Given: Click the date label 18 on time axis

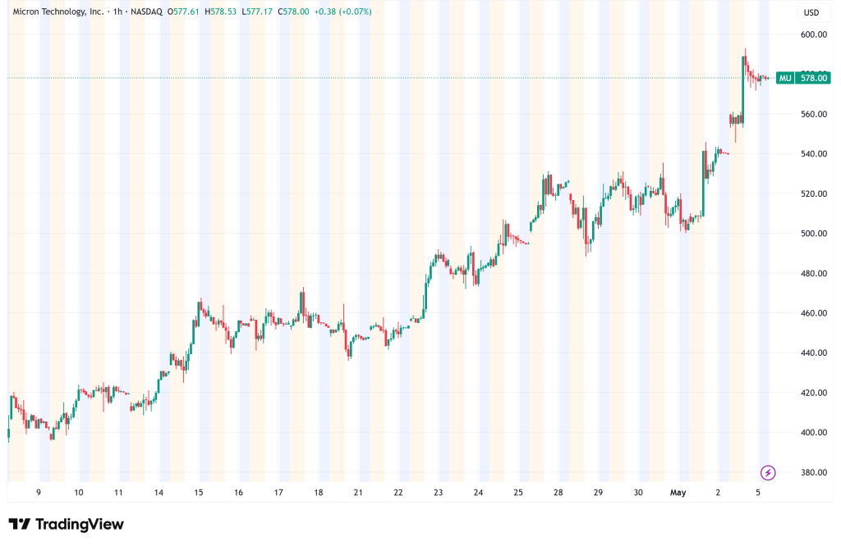Looking at the screenshot, I should point(319,493).
